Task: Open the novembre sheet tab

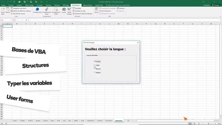Action: (109, 121)
